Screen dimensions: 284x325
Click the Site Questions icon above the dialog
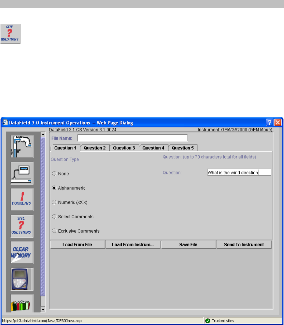click(10, 34)
